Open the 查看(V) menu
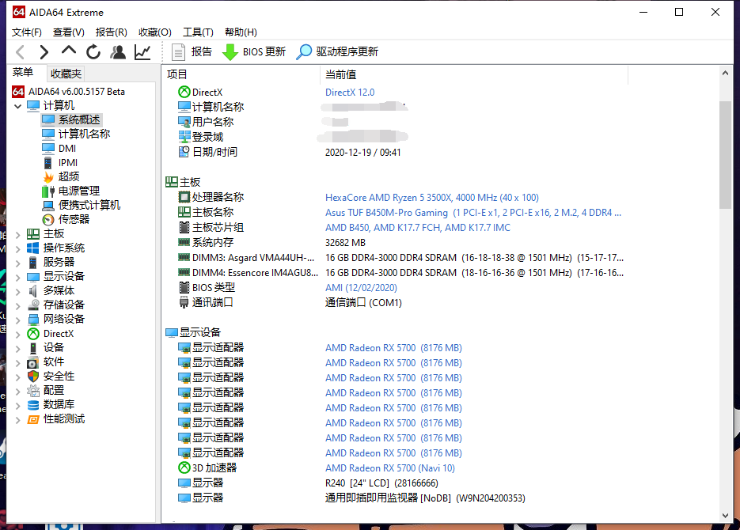Image resolution: width=740 pixels, height=530 pixels. 68,32
